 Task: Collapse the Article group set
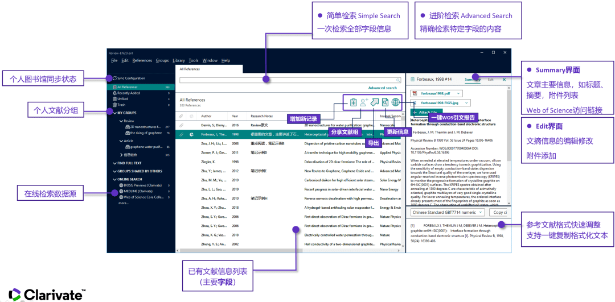[x=121, y=141]
